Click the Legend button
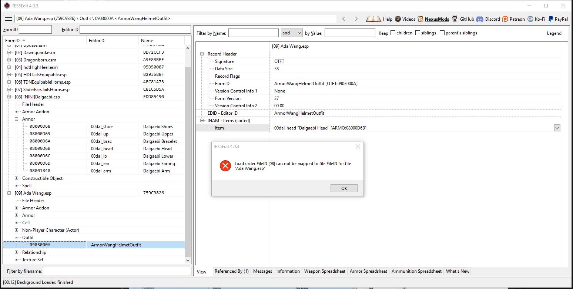Screen dimensions: 573x289 pos(554,33)
